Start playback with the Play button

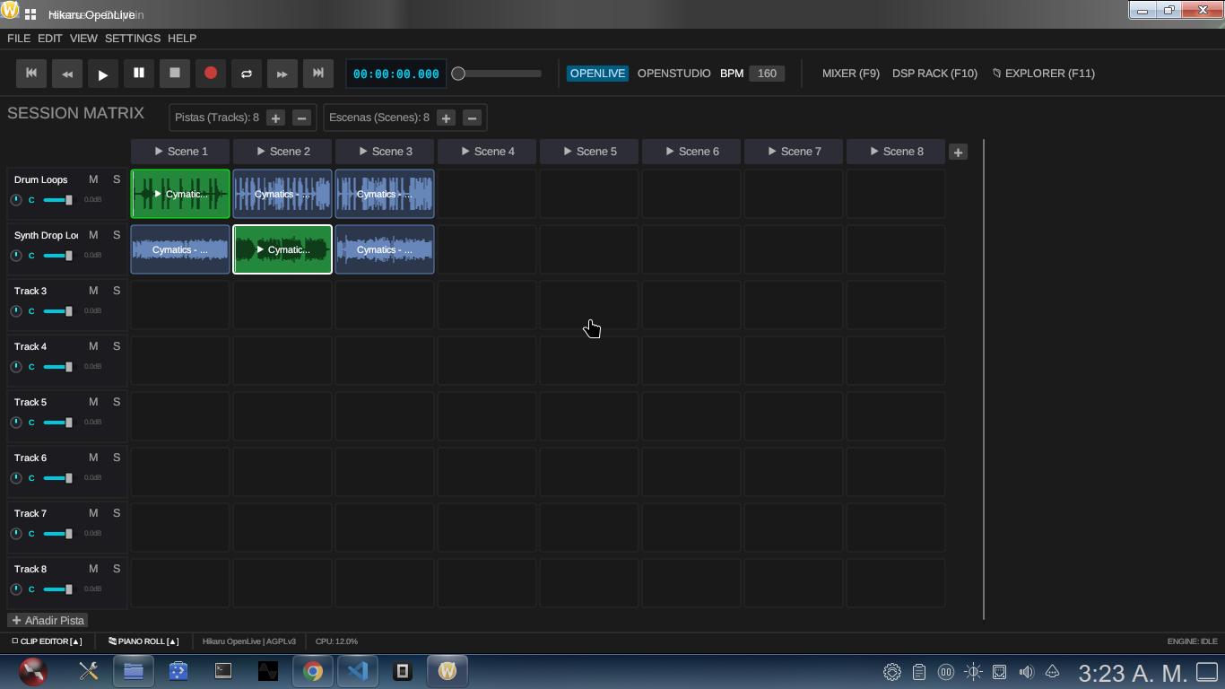(x=103, y=74)
